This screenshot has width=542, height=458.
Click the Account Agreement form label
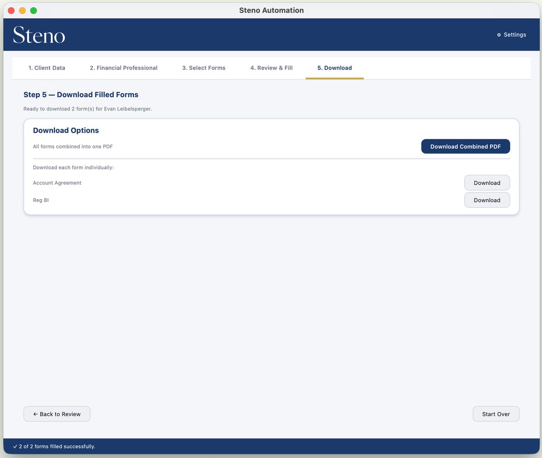57,183
